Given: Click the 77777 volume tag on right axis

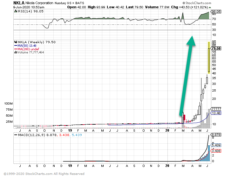Looking at the screenshot, I should (x=216, y=109).
